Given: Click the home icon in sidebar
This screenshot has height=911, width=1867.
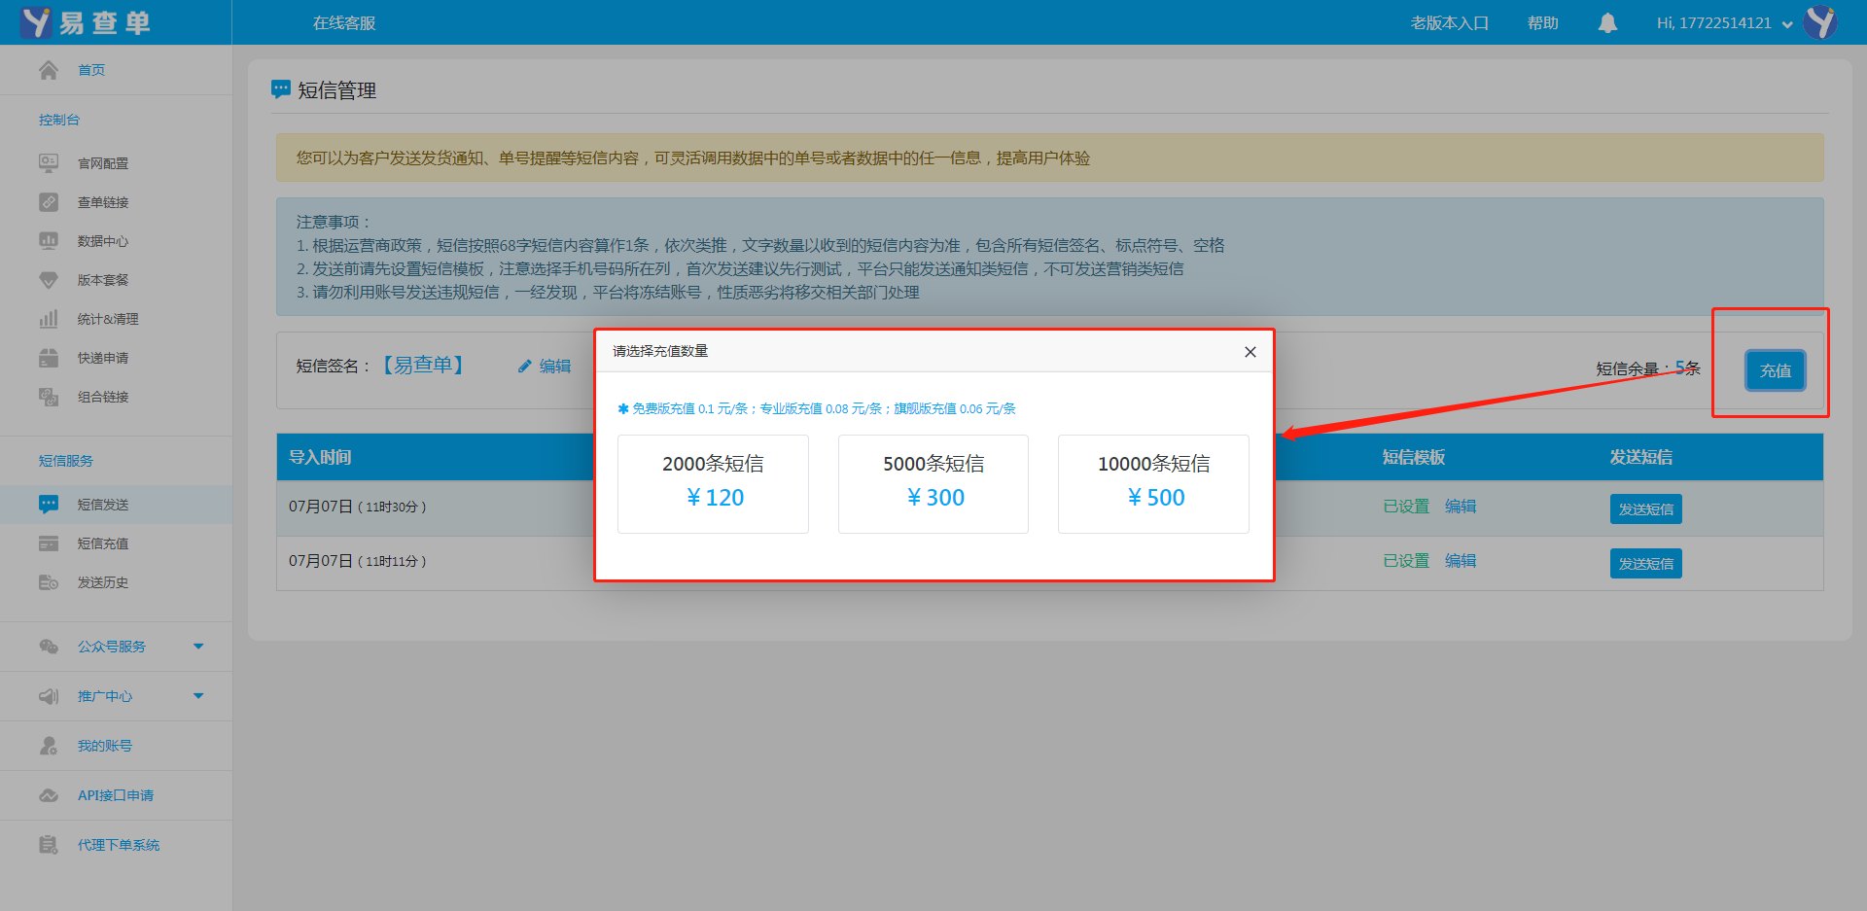Looking at the screenshot, I should 49,70.
